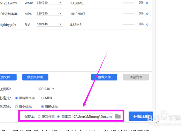Click the 8.68MB size cell

tap(76, 25)
